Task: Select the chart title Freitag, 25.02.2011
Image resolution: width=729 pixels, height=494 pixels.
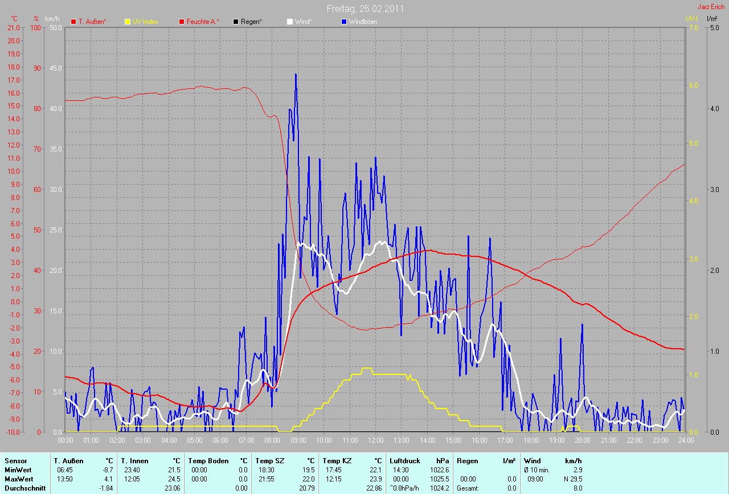Action: 364,9
